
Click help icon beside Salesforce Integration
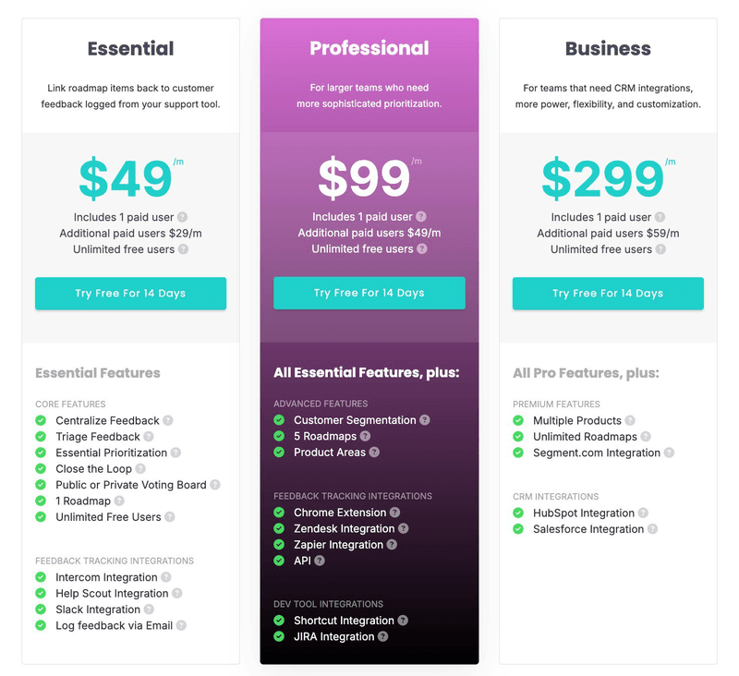coord(652,529)
